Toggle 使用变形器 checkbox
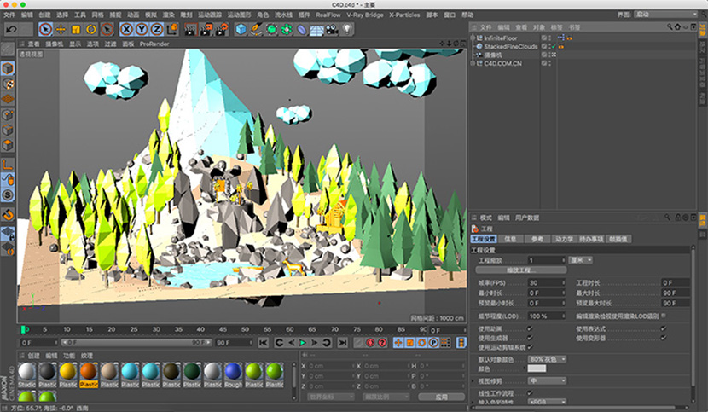708x412 pixels. coord(664,338)
